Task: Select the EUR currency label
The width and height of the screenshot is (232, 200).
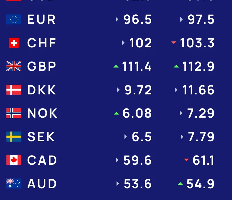Action: tap(41, 20)
